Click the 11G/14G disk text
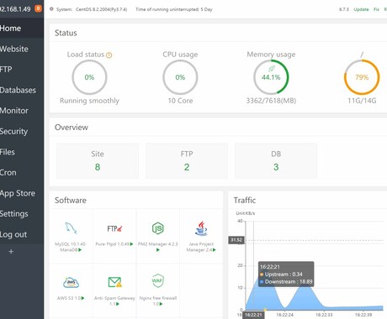The image size is (387, 319). tap(362, 101)
